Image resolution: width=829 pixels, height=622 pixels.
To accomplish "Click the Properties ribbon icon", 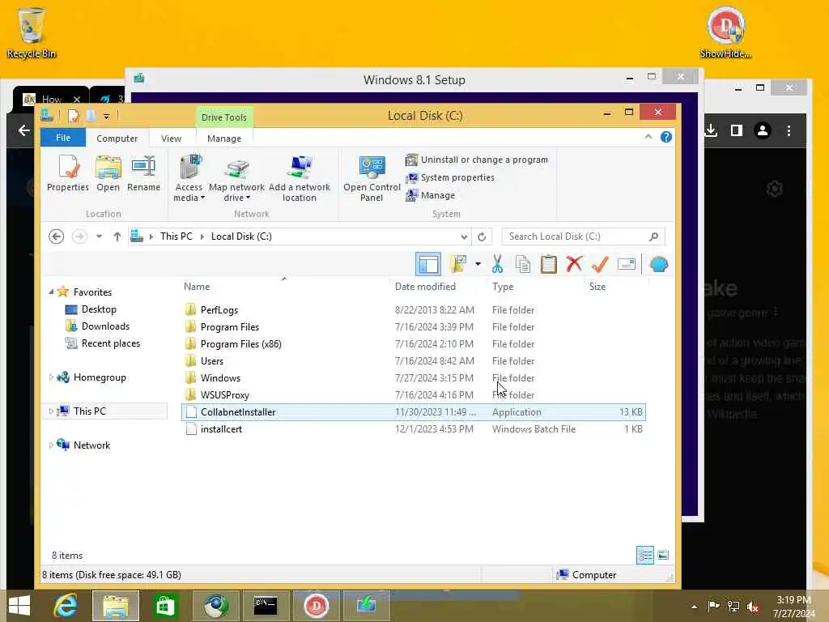I will pyautogui.click(x=68, y=173).
